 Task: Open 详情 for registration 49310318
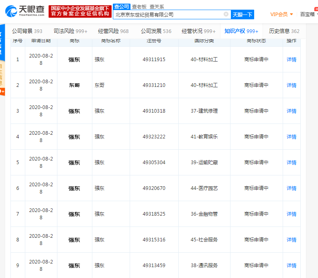[291, 111]
